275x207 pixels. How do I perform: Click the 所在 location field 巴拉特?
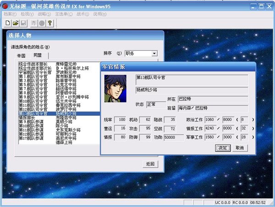pos(213,99)
